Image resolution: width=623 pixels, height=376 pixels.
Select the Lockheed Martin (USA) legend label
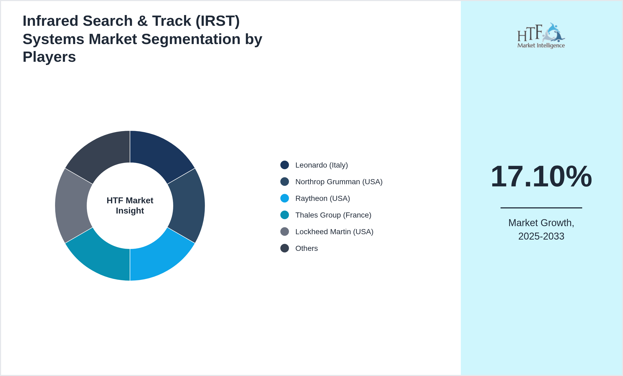[x=334, y=232]
